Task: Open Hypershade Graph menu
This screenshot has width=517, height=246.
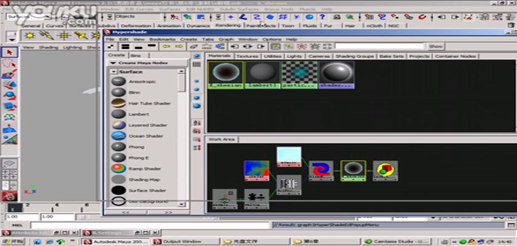Action: pyautogui.click(x=226, y=39)
